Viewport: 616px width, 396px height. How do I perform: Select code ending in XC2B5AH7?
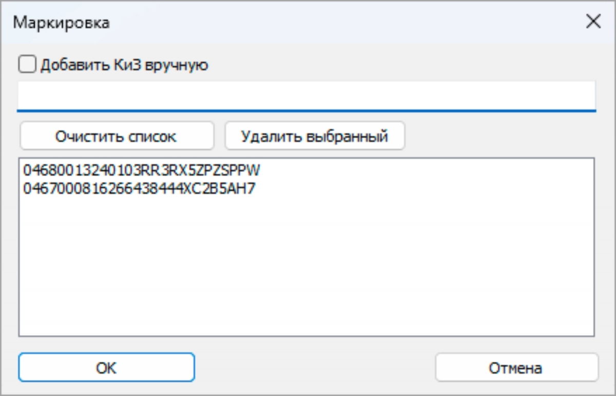click(x=139, y=189)
